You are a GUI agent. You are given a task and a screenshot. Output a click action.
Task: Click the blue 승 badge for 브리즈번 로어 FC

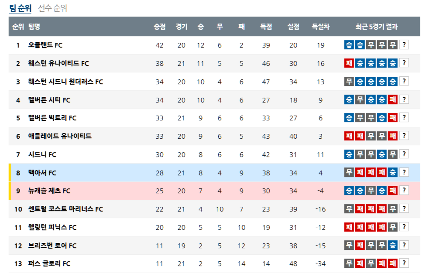(393, 246)
